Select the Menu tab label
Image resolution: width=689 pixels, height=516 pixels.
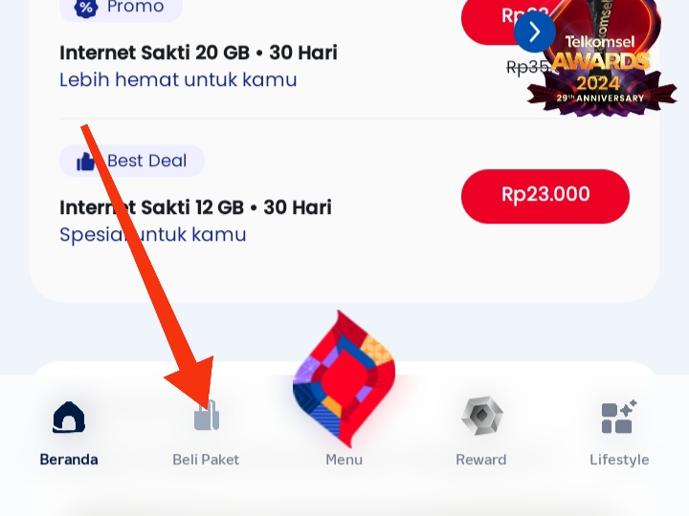pos(344,460)
